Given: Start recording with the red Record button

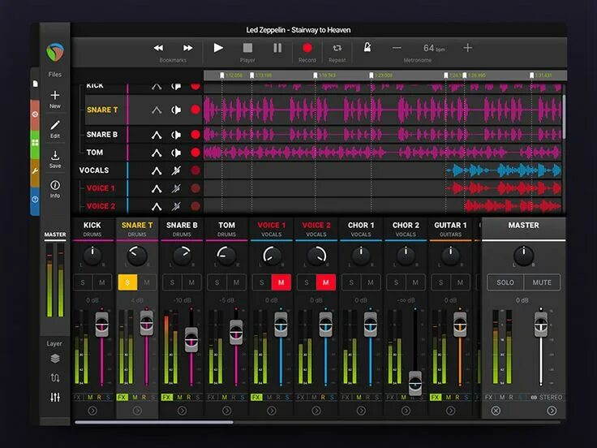Looking at the screenshot, I should (307, 48).
